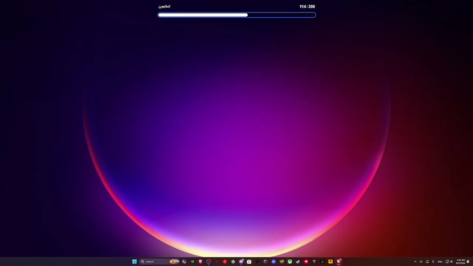Open the Windows Start menu
This screenshot has width=473, height=266.
[x=135, y=262]
